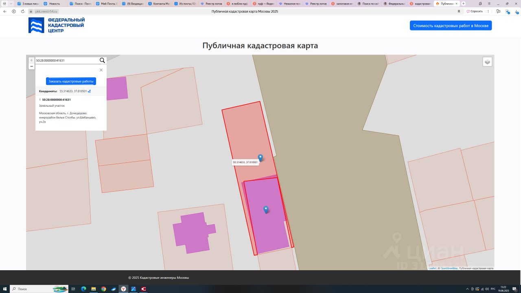
Task: Zoom in the cadastral map
Action: (x=31, y=60)
